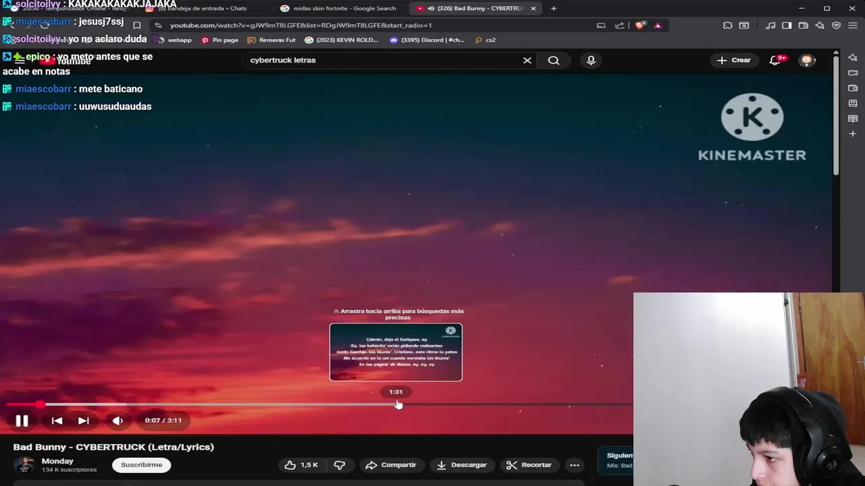Open the webapp bookmark
Image resolution: width=865 pixels, height=486 pixels.
pyautogui.click(x=174, y=40)
